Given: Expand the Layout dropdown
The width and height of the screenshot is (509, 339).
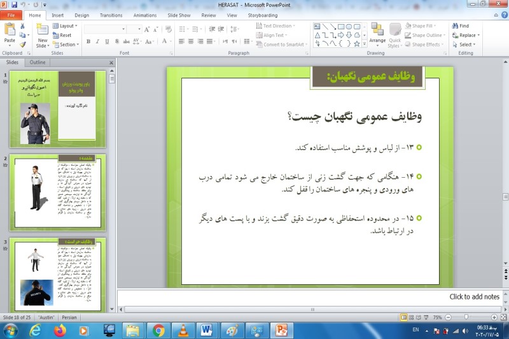Looking at the screenshot, I should point(66,26).
